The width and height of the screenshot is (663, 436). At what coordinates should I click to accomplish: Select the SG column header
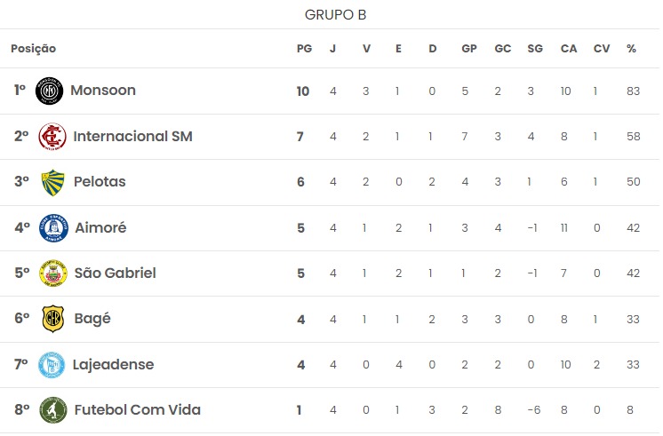pyautogui.click(x=535, y=49)
